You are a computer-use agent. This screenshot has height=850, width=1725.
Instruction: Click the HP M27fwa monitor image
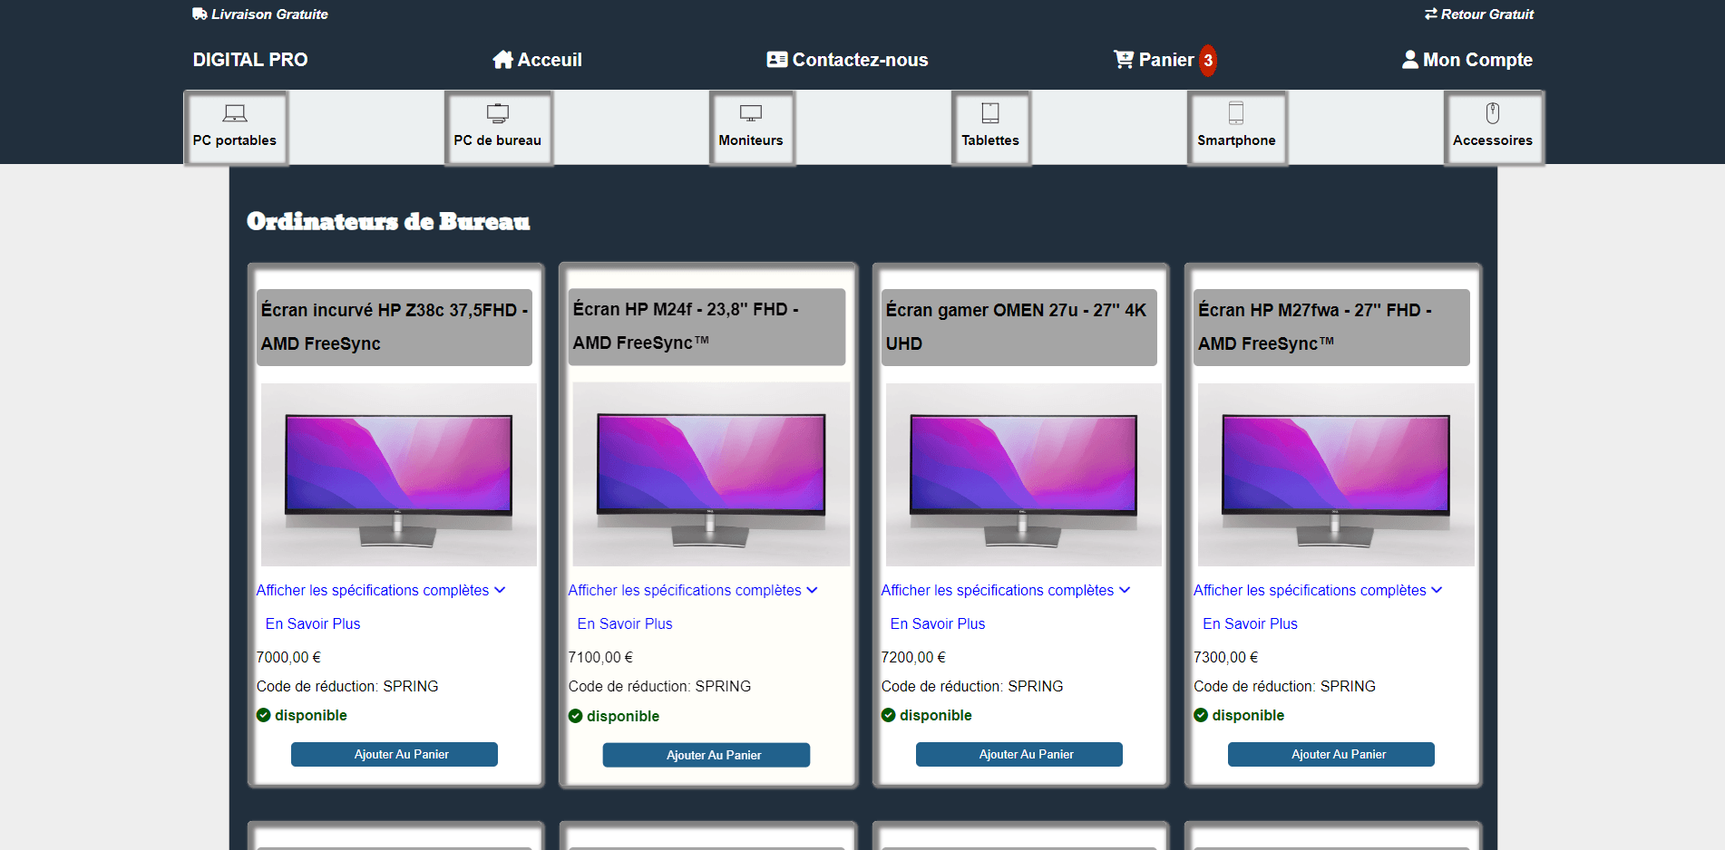tap(1336, 475)
